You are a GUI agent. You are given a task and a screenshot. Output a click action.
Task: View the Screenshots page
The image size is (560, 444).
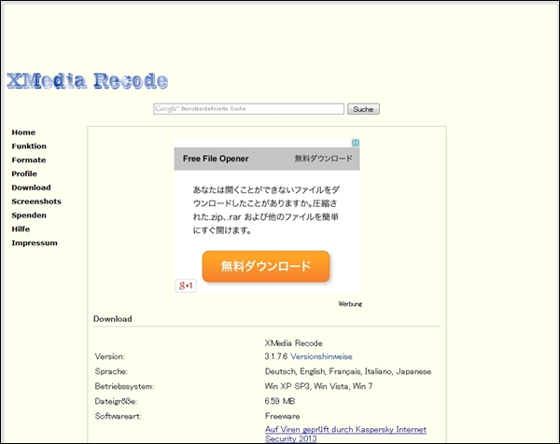pyautogui.click(x=36, y=201)
